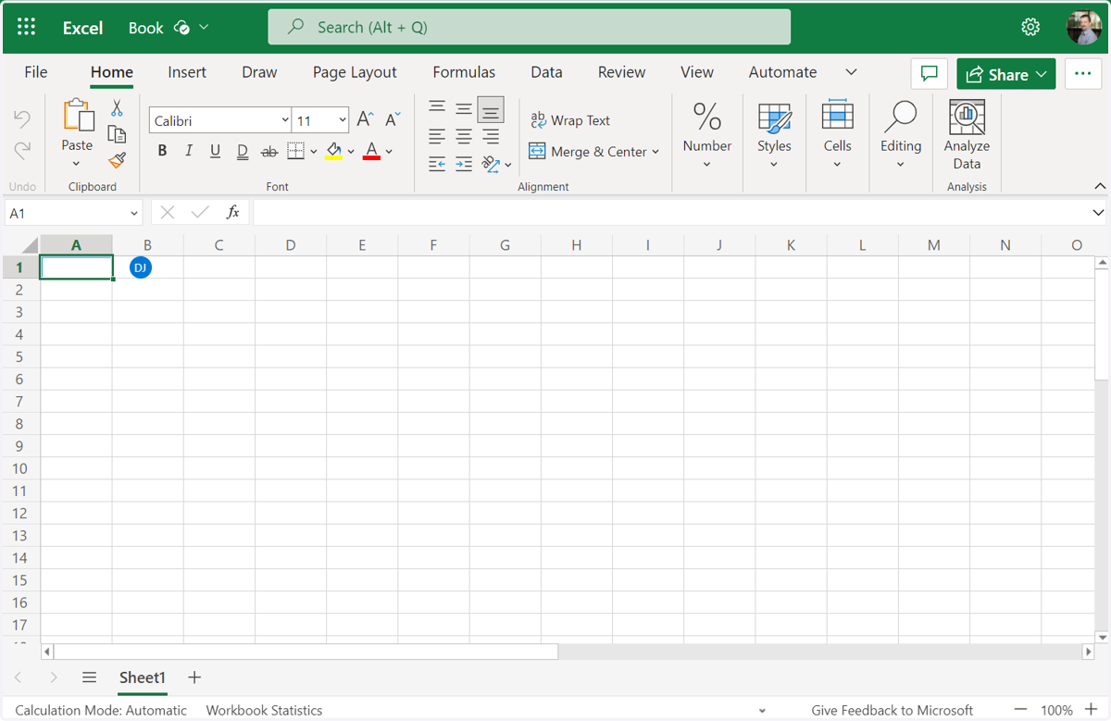
Task: Click the Copy icon in Clipboard
Action: [117, 134]
